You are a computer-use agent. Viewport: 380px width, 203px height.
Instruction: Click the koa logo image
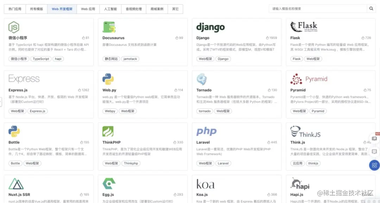click(x=205, y=184)
